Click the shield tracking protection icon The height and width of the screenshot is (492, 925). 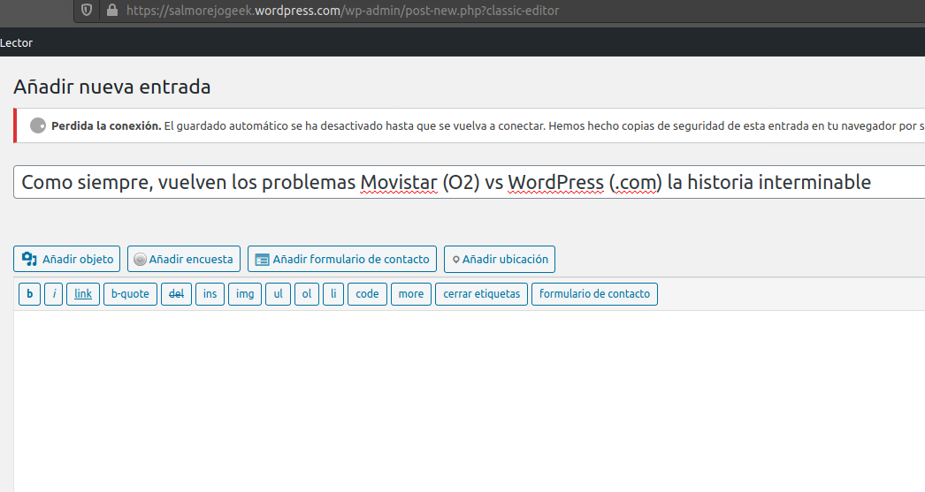point(87,11)
